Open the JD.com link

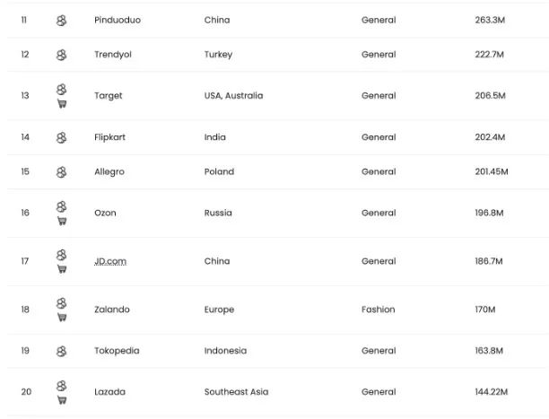point(110,261)
